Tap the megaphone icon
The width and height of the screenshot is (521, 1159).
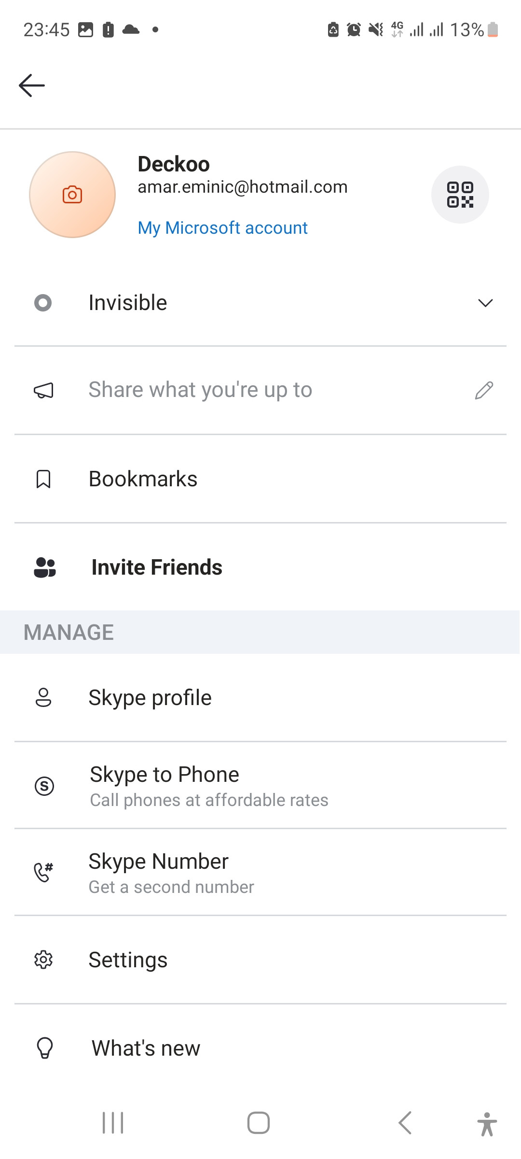pos(43,390)
